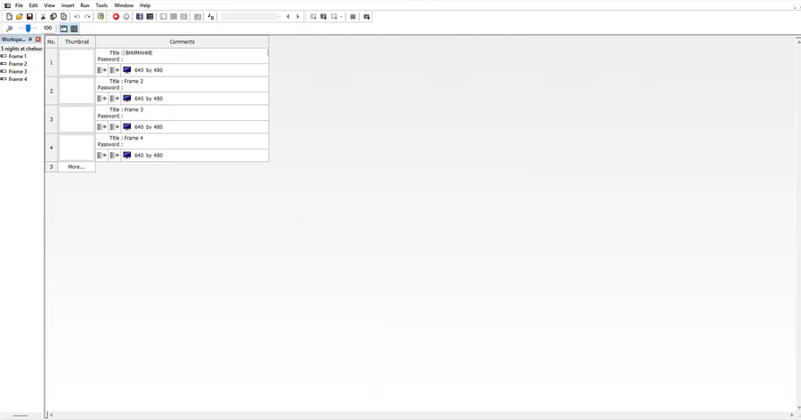This screenshot has width=801, height=420.
Task: Select Frame 4 in Workspace tree
Action: coord(18,79)
